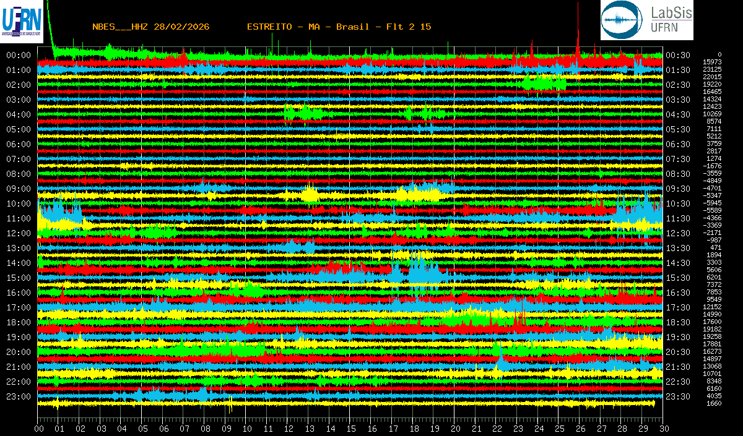Click the 00:00 hour label on left axis
The height and width of the screenshot is (436, 743).
(x=19, y=55)
